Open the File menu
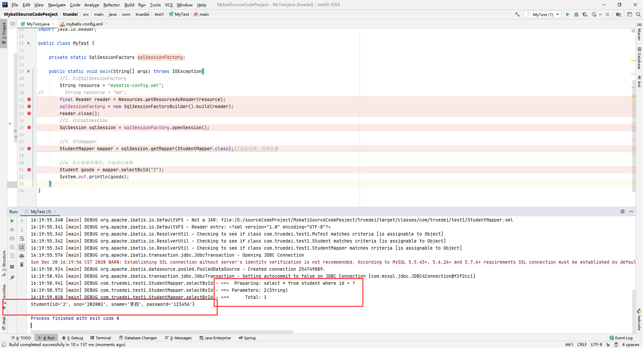 coord(15,5)
